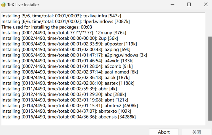The width and height of the screenshot is (212, 135).
Task: Close the TeX Live Installer window
Action: click(206, 4)
